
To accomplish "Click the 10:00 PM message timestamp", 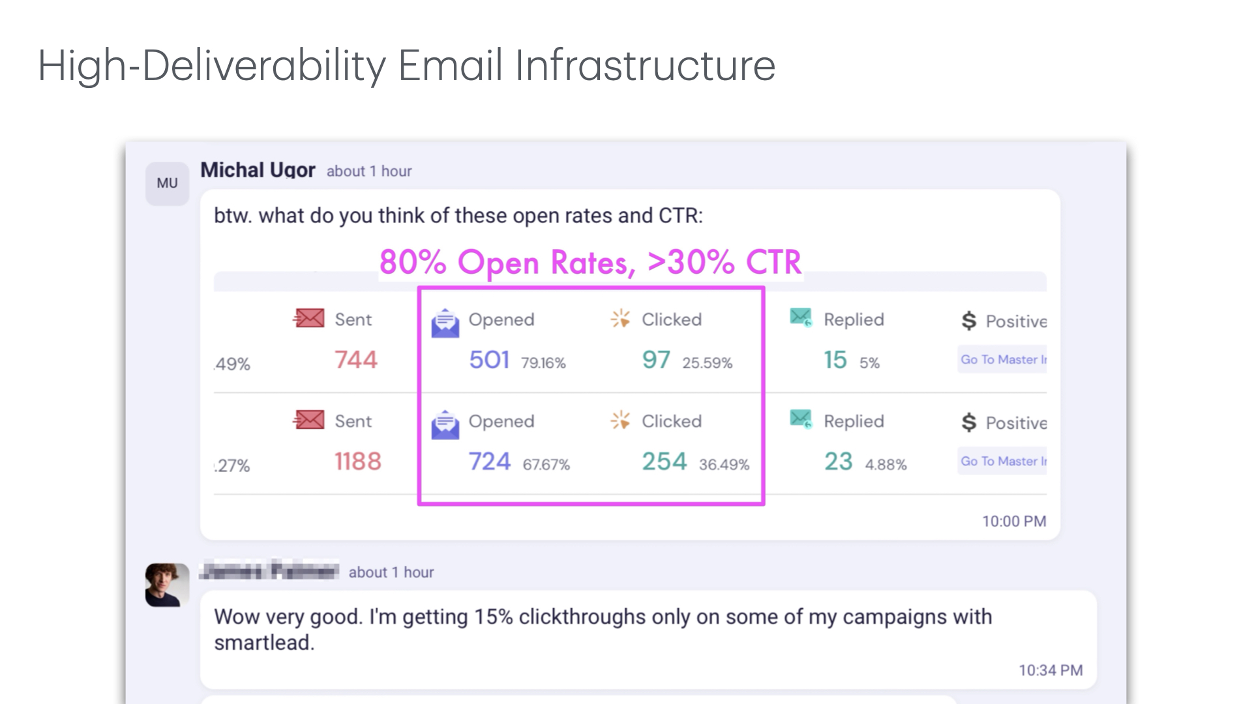I will pos(1014,521).
